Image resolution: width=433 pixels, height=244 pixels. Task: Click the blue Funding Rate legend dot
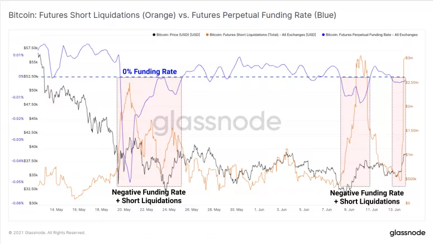[323, 35]
